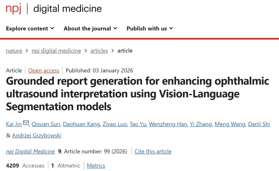Open author Ziyao Luo's profile

(x=115, y=124)
